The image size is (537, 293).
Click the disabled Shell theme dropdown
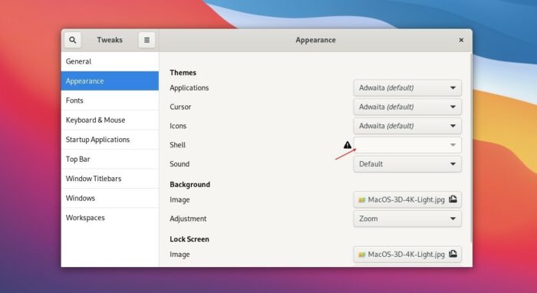[407, 145]
